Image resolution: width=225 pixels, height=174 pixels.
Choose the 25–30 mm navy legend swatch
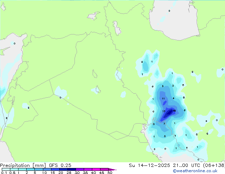pyautogui.click(x=72, y=169)
